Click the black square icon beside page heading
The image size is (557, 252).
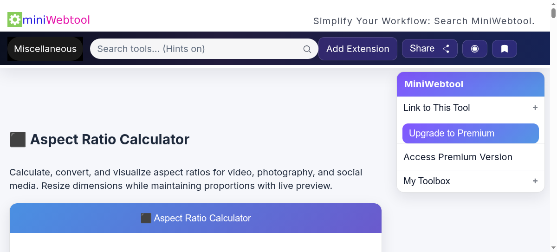(18, 139)
